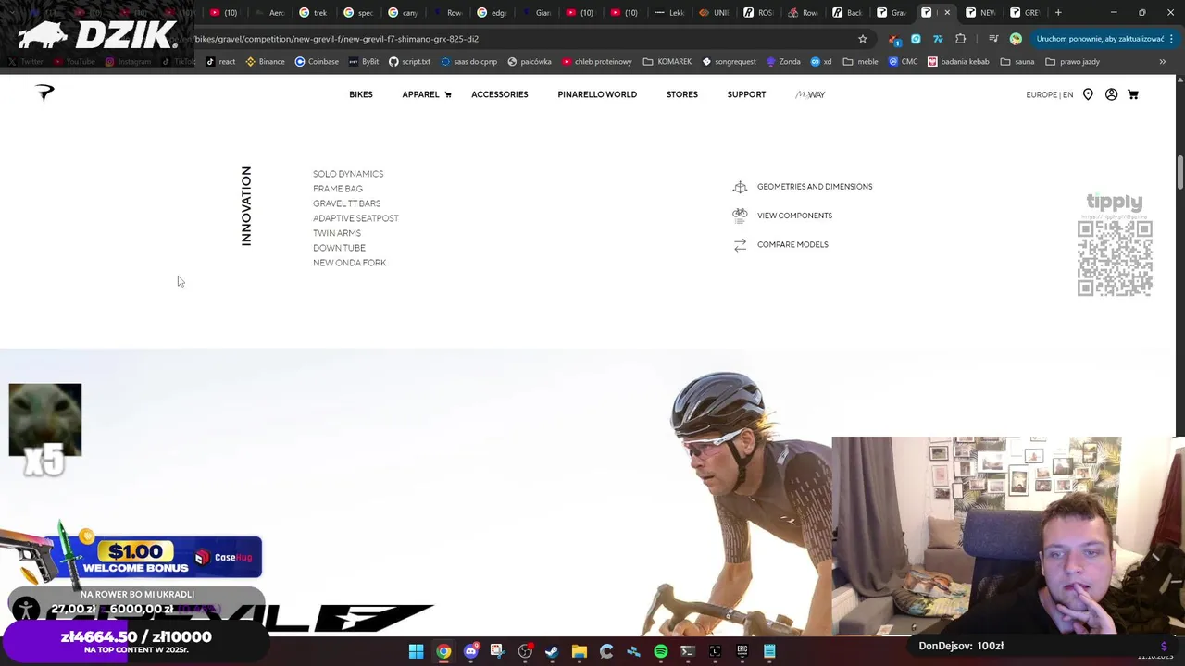
Task: Open the Chrome menu three dots
Action: [x=1172, y=39]
